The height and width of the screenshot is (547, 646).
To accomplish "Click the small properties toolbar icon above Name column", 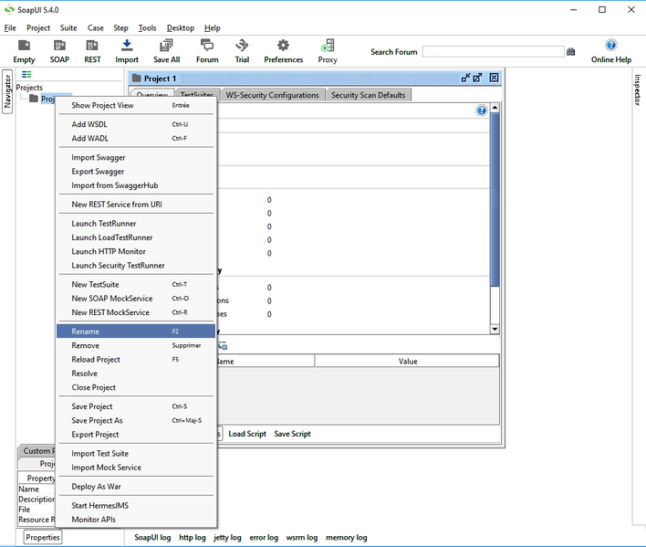I will (x=223, y=346).
